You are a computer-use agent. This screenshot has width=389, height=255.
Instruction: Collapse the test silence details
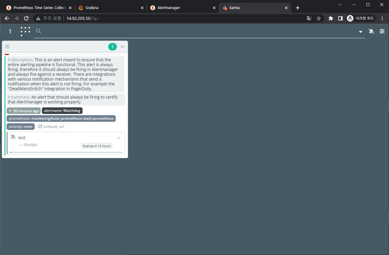click(119, 138)
